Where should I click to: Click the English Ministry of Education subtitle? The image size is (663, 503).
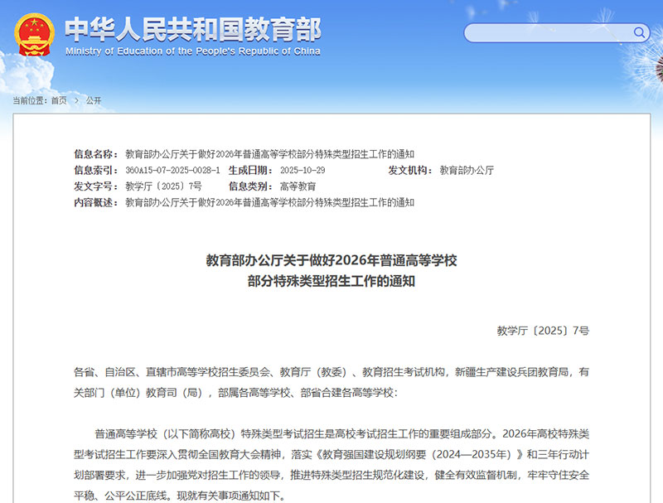pyautogui.click(x=192, y=51)
